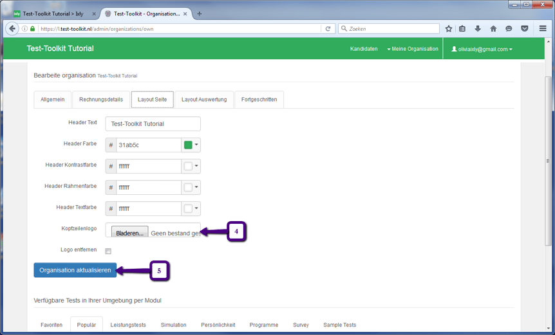Click the page vertical scrollbar thumb
Viewport: 555px width, 335px height.
[x=548, y=161]
